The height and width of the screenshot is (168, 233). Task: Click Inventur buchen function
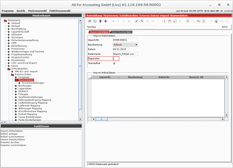pos(9,142)
